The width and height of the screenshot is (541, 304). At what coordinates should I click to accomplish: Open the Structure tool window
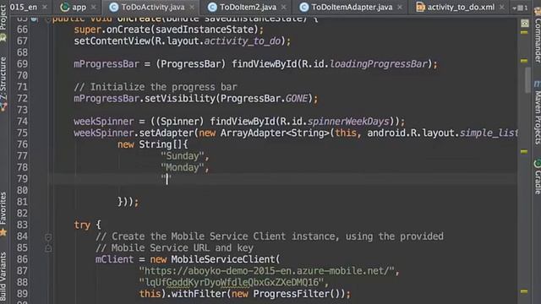point(3,78)
